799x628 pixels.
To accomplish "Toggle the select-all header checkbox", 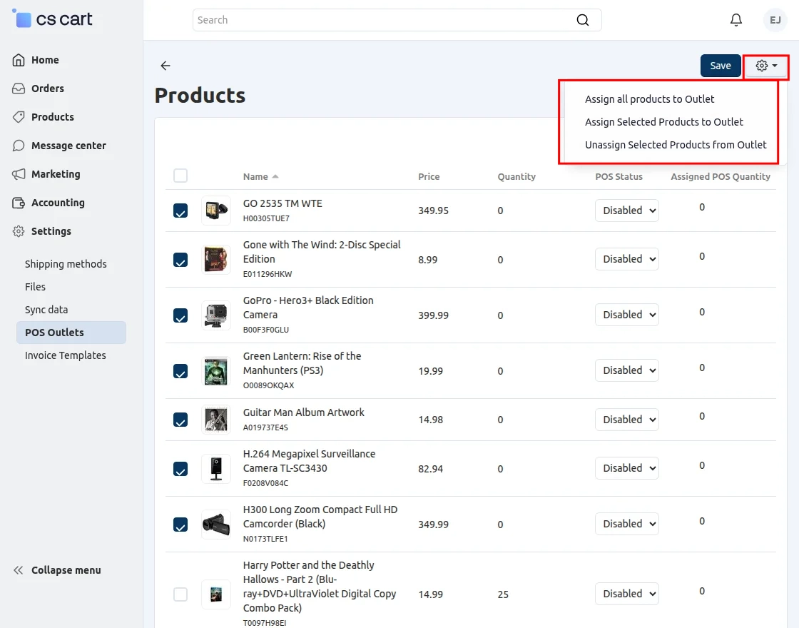I will tap(180, 176).
